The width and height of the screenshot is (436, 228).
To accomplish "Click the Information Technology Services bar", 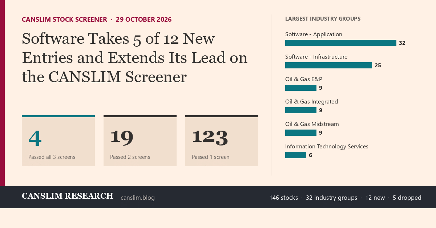I will point(296,155).
